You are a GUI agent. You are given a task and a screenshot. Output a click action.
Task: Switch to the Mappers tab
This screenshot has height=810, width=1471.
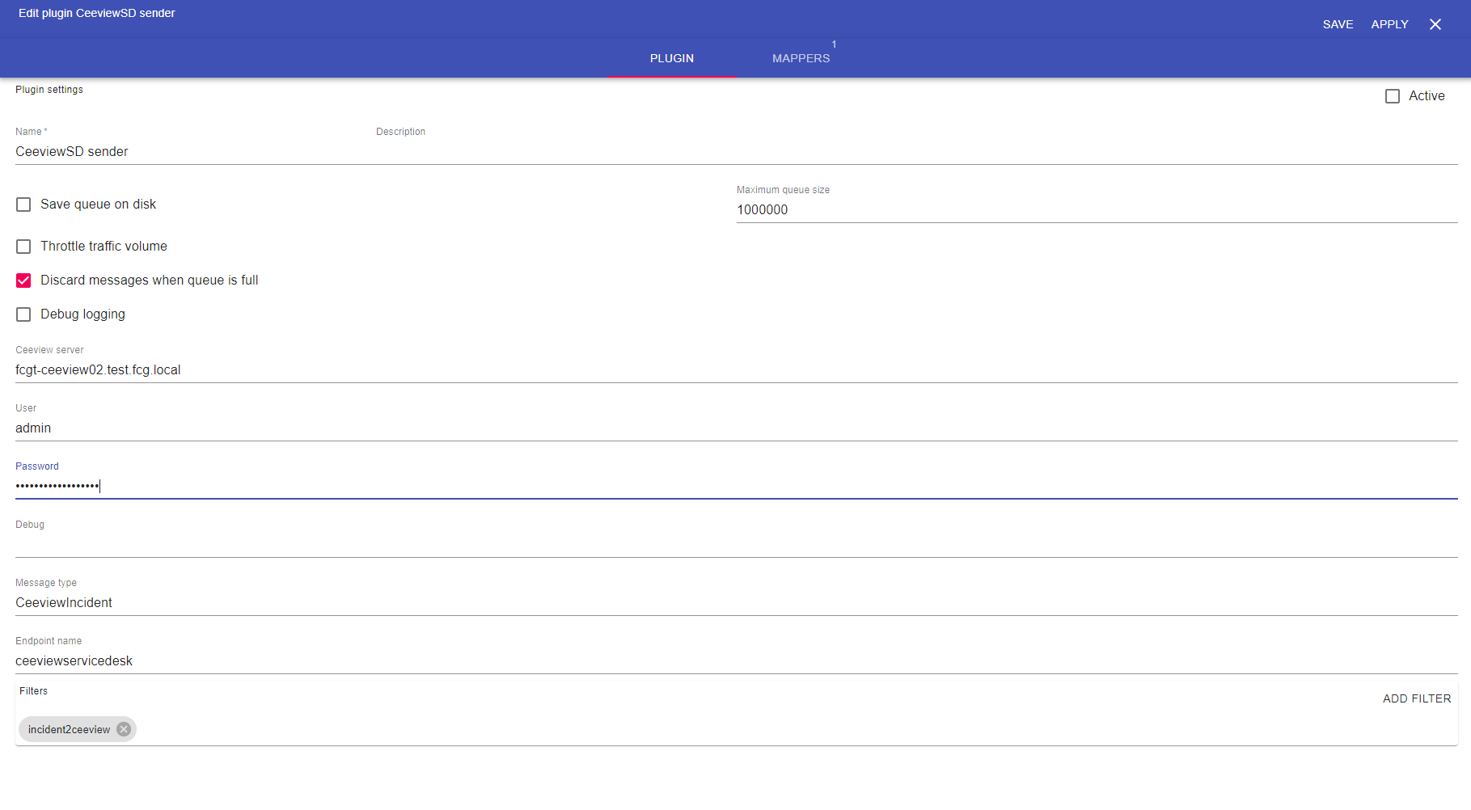pyautogui.click(x=801, y=58)
